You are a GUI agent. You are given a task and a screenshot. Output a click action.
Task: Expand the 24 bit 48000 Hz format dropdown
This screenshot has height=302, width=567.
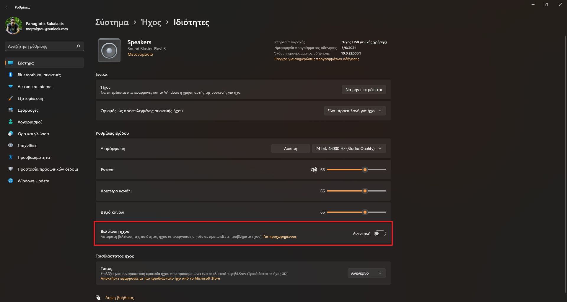click(348, 149)
